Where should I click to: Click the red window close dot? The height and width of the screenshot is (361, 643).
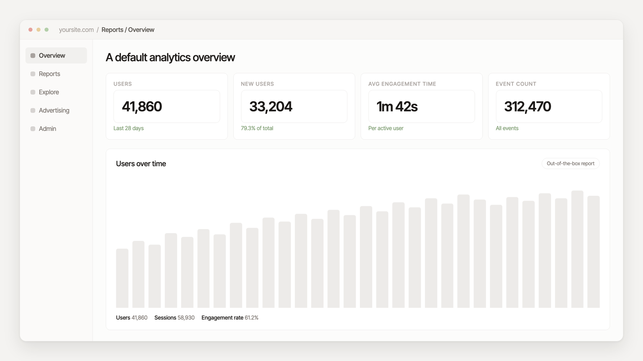point(31,30)
